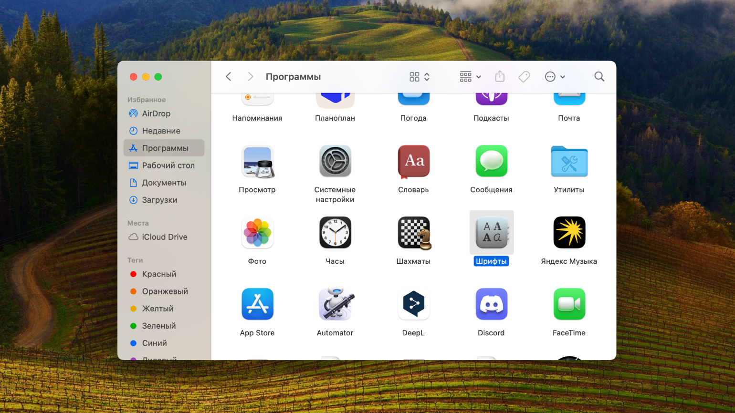
Task: Launch the DeepL application
Action: pyautogui.click(x=413, y=304)
